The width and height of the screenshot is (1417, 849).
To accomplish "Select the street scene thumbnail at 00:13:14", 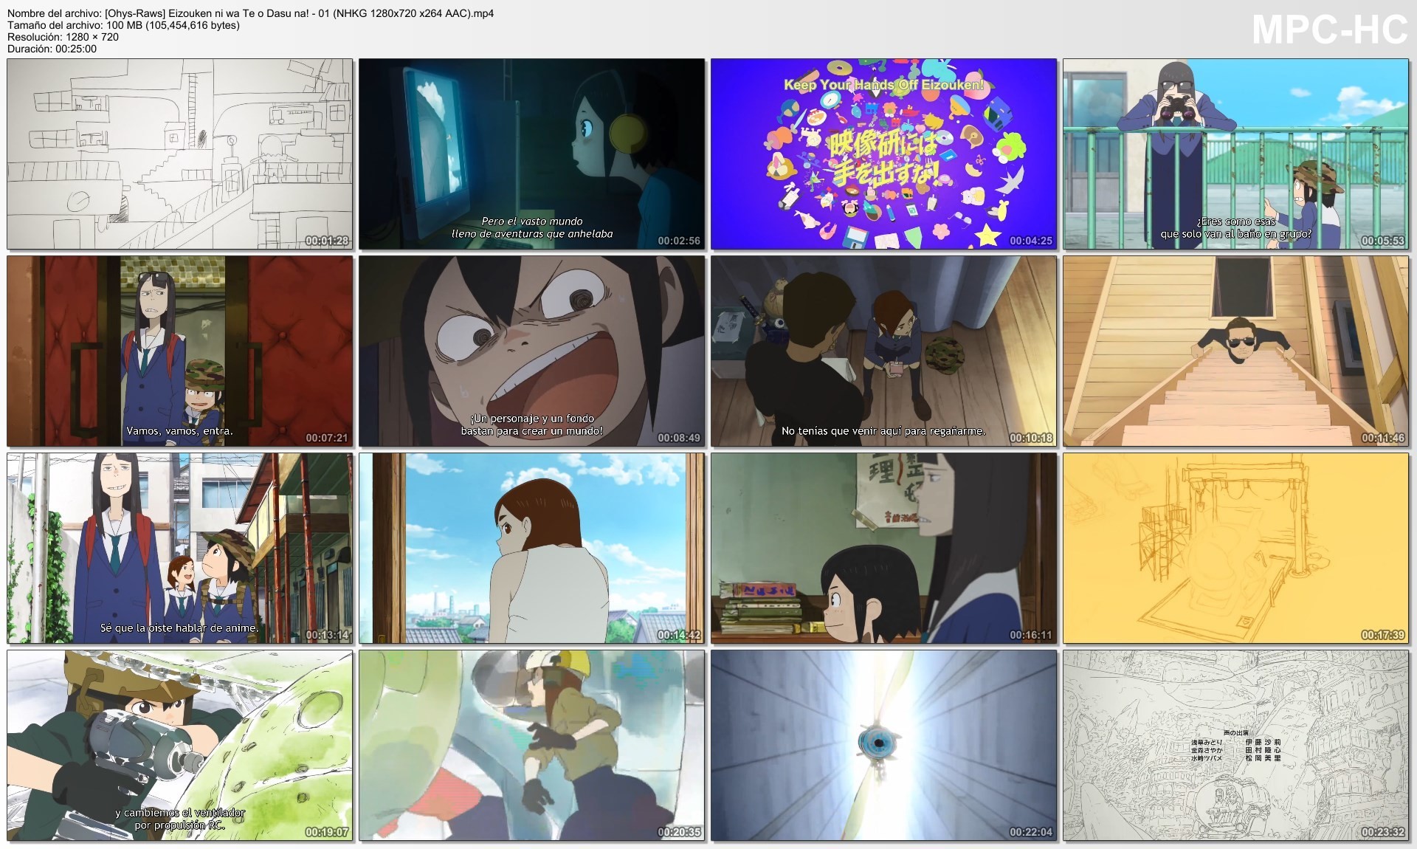I will click(x=179, y=548).
